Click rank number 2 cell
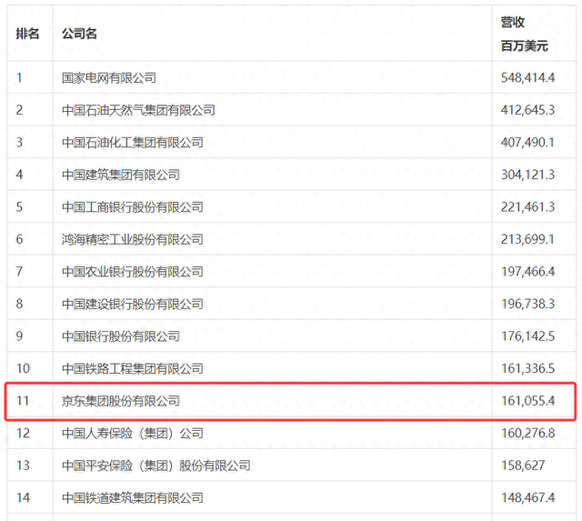Screen dimensions: 582x521 (x=19, y=110)
